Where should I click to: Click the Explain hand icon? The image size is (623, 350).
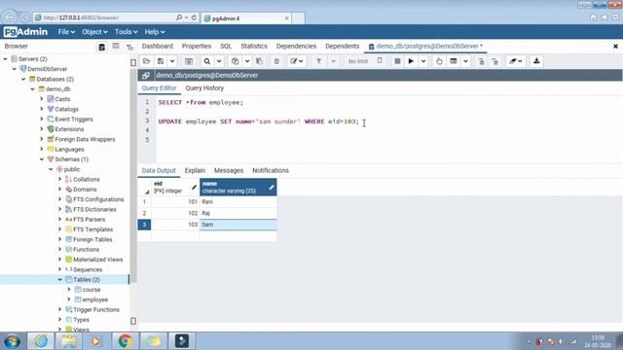pyautogui.click(x=439, y=61)
